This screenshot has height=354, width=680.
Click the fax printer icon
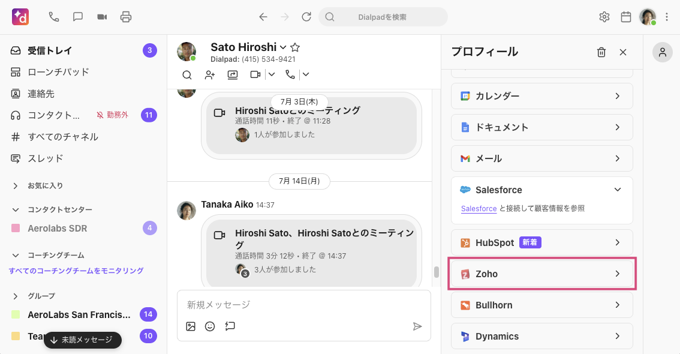126,17
